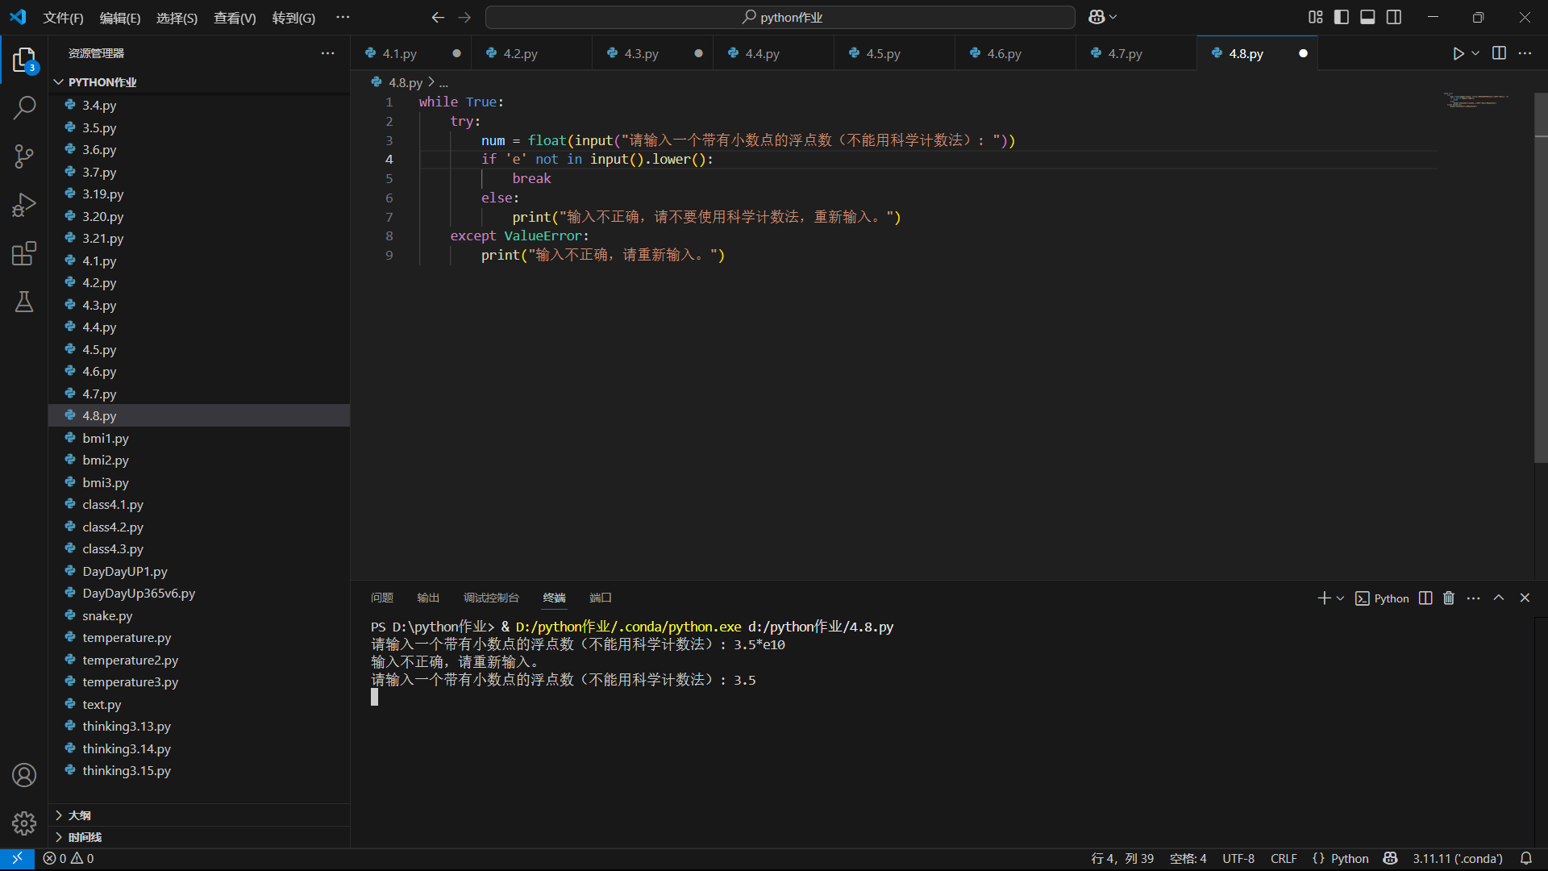Kill terminal with trash icon

pyautogui.click(x=1449, y=598)
